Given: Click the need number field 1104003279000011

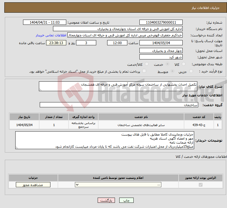Looking at the screenshot, I should [161, 22].
